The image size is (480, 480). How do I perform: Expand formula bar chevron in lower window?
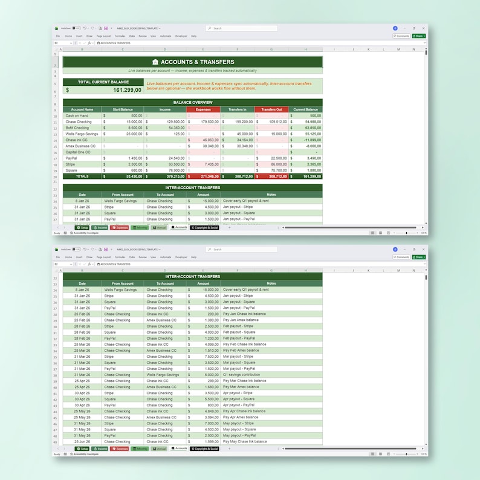tap(424, 264)
